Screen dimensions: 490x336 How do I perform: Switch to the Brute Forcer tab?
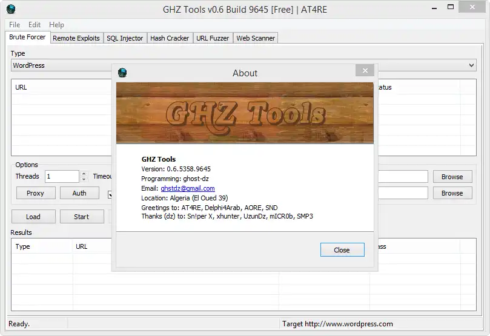tap(27, 37)
